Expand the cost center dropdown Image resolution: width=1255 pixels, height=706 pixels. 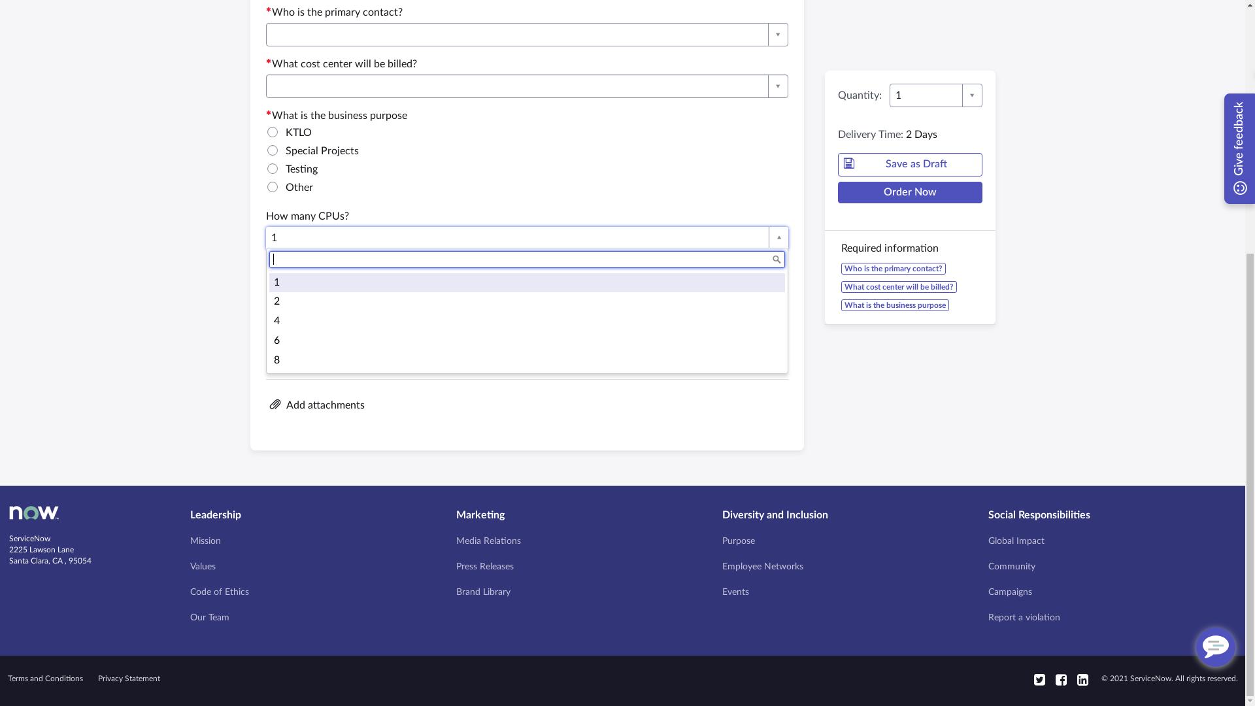pyautogui.click(x=777, y=86)
